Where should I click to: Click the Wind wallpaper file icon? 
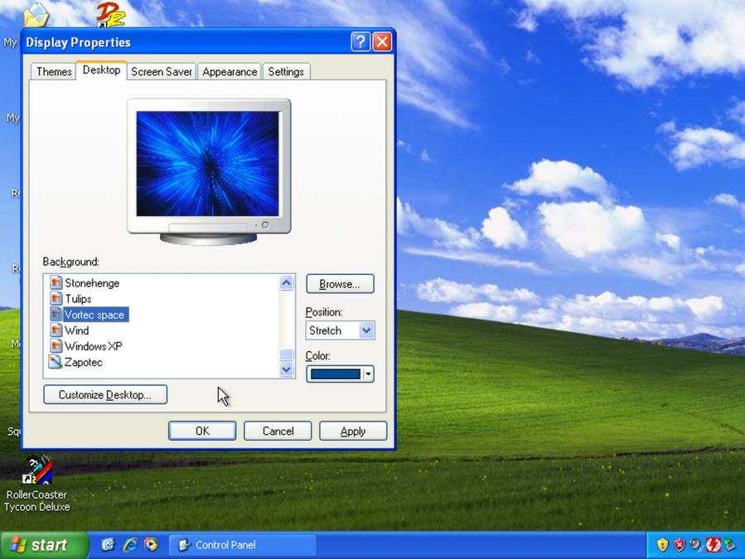pyautogui.click(x=56, y=330)
